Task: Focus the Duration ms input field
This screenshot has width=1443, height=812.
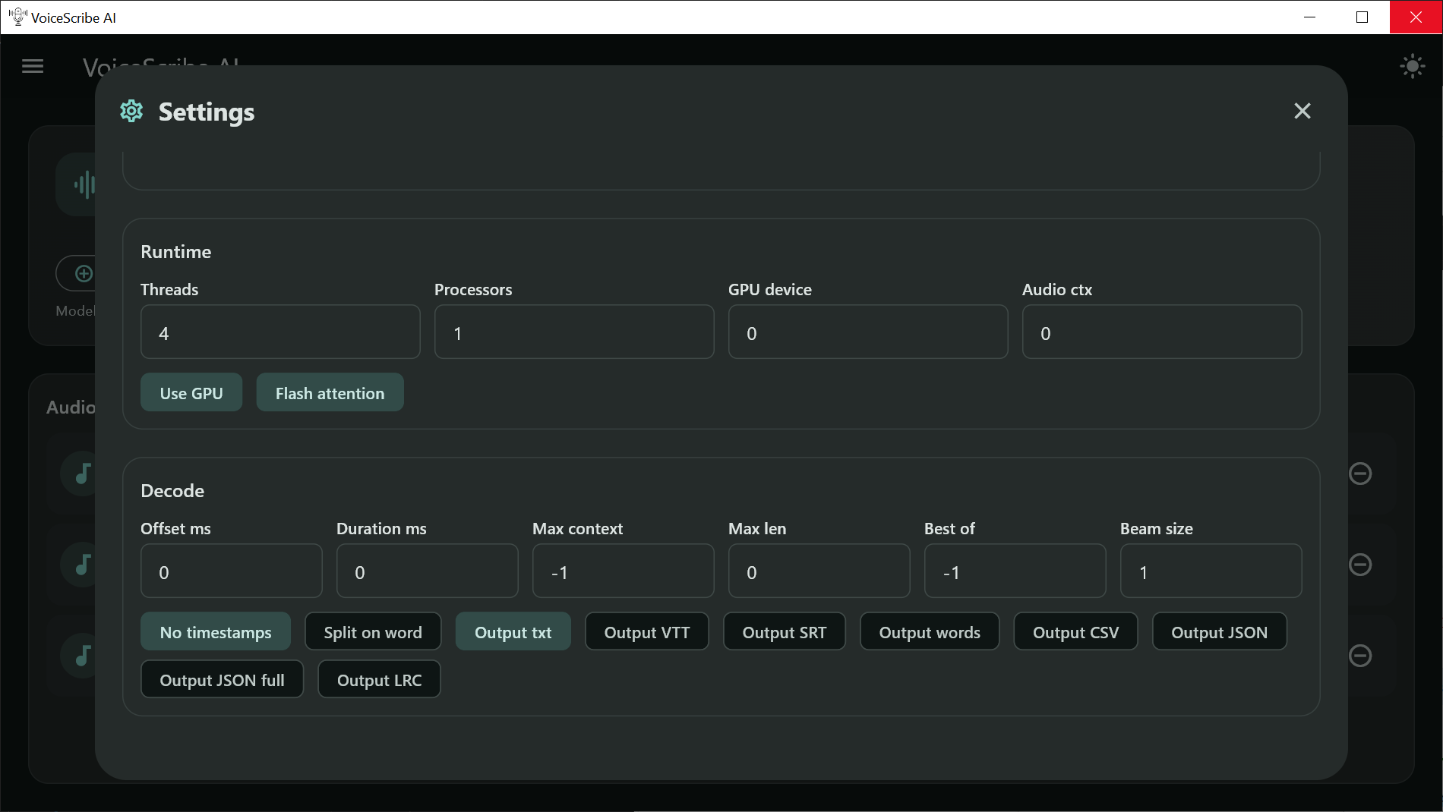Action: coord(428,571)
